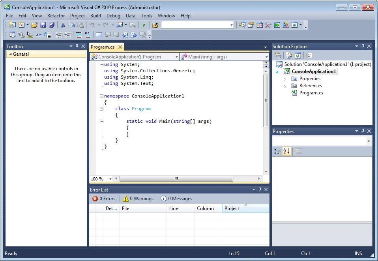Image resolution: width=378 pixels, height=261 pixels.
Task: Comment out the selected lines icon
Action: 79,35
